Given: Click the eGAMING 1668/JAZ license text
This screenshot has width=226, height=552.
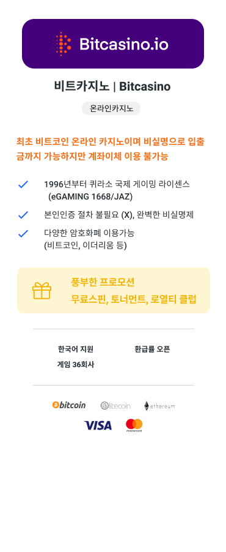Looking at the screenshot, I should point(90,197).
